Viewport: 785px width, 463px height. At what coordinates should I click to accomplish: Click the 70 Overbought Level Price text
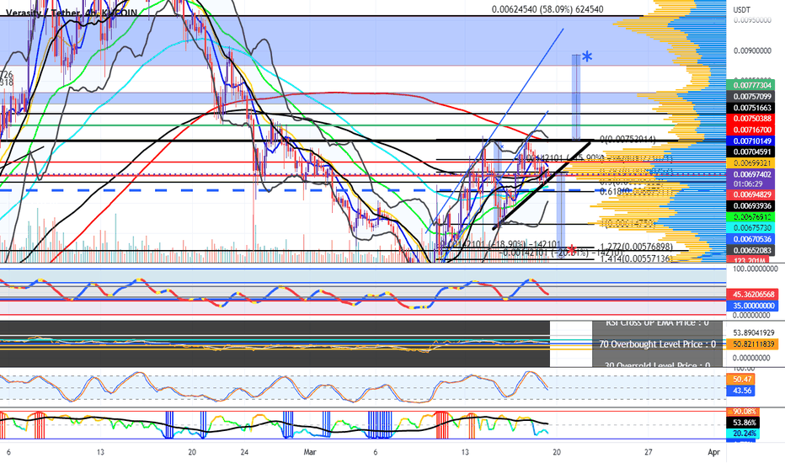(x=657, y=344)
